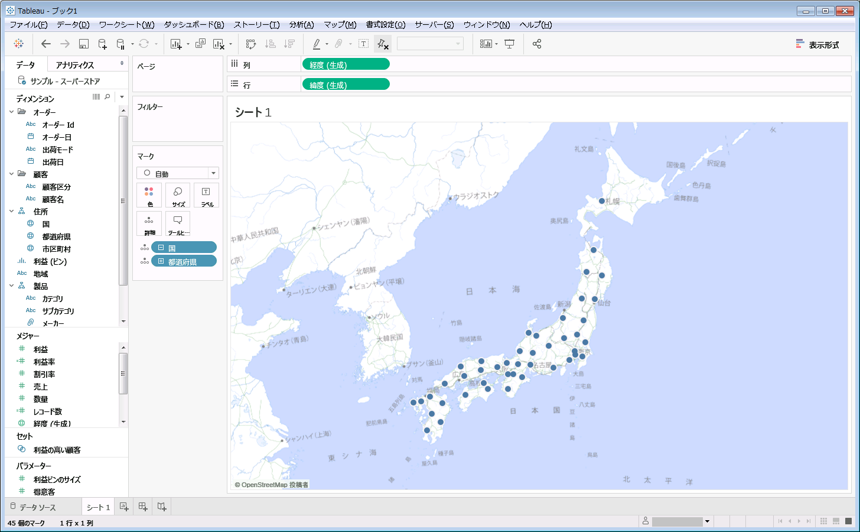Open the Size mark card
The image size is (860, 532).
178,195
